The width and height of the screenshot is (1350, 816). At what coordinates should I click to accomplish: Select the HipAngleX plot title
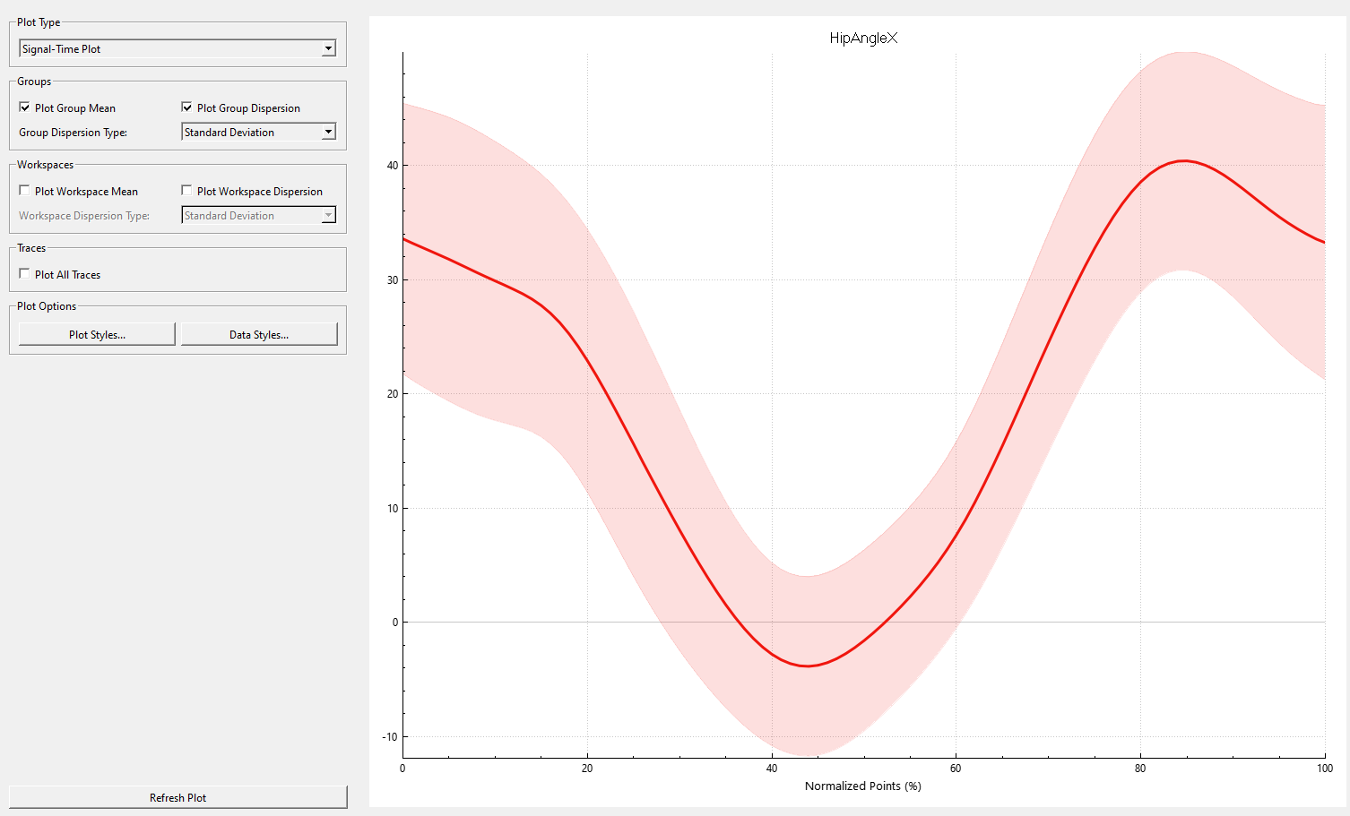(x=863, y=38)
